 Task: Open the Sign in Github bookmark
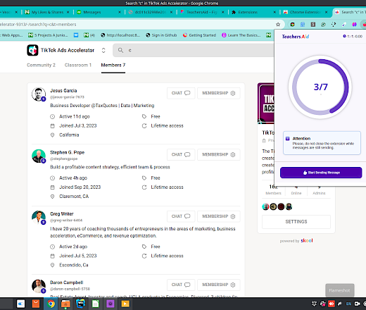(x=161, y=35)
